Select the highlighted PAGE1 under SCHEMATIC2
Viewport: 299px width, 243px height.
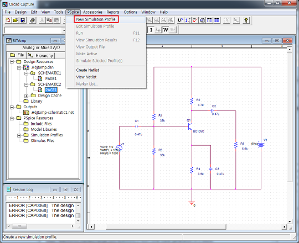[51, 90]
